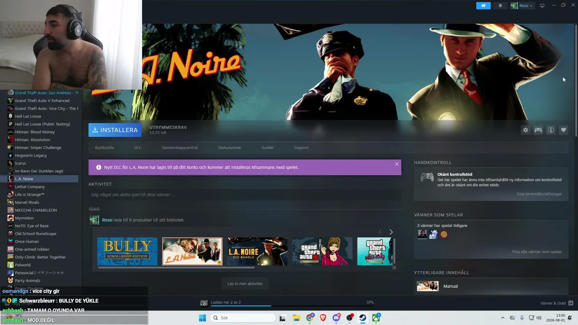Open the DLC tab

pyautogui.click(x=138, y=148)
